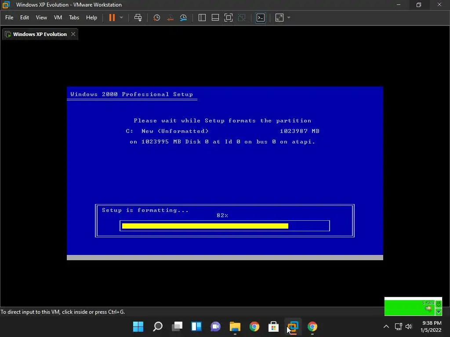This screenshot has height=337, width=450.
Task: Open the Edit menu
Action: pyautogui.click(x=25, y=18)
